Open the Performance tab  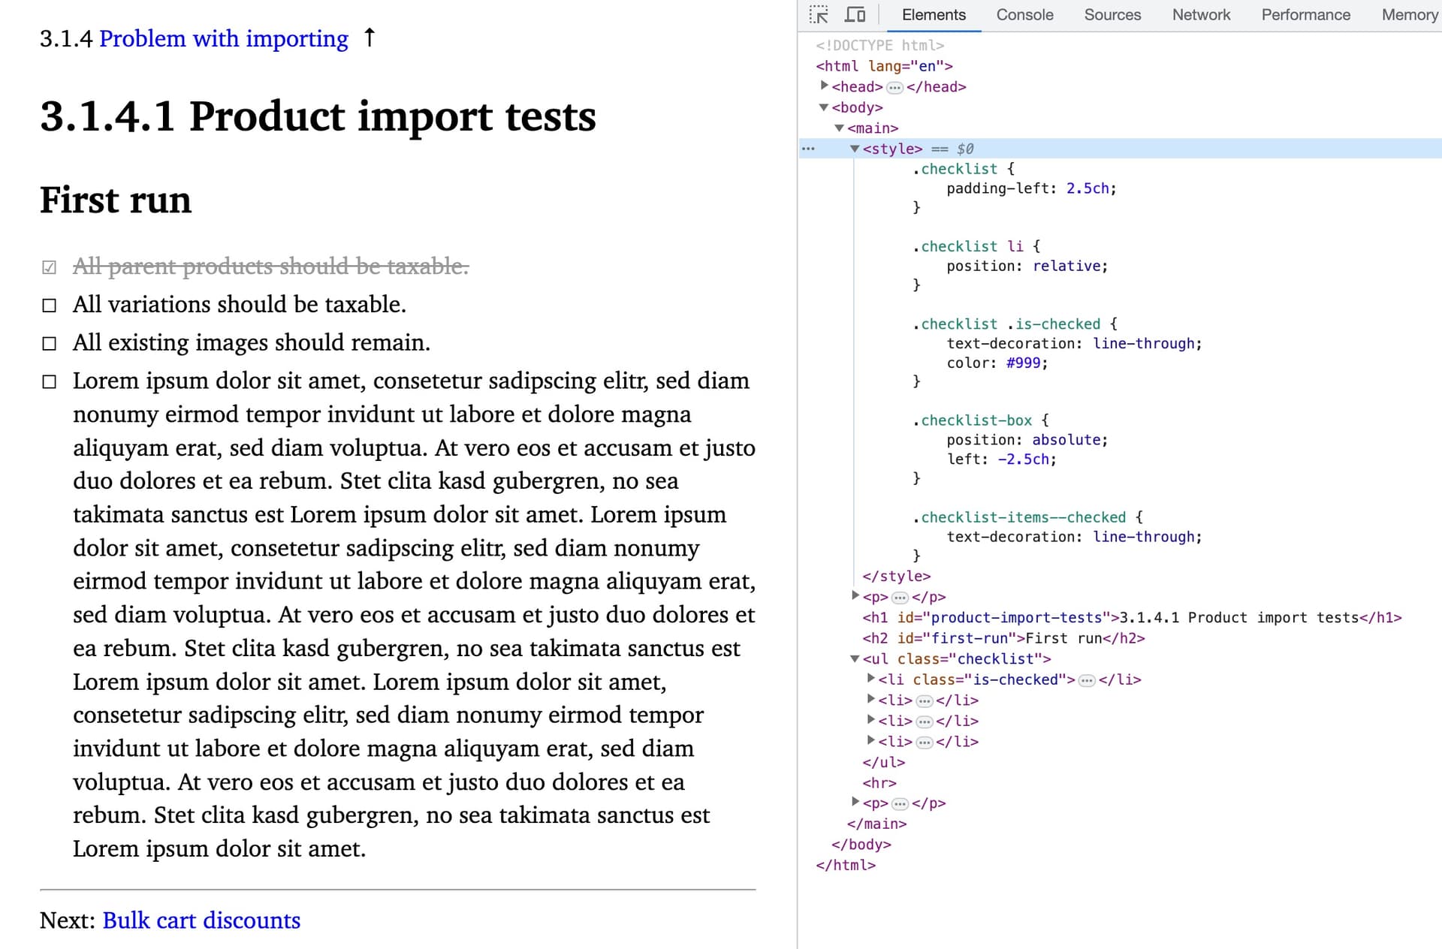click(x=1305, y=15)
